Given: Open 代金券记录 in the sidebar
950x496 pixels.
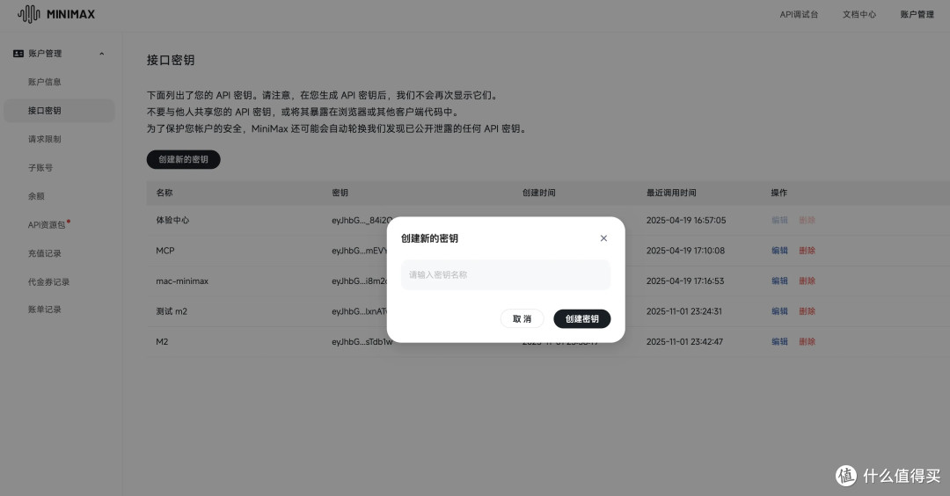Looking at the screenshot, I should coord(48,281).
